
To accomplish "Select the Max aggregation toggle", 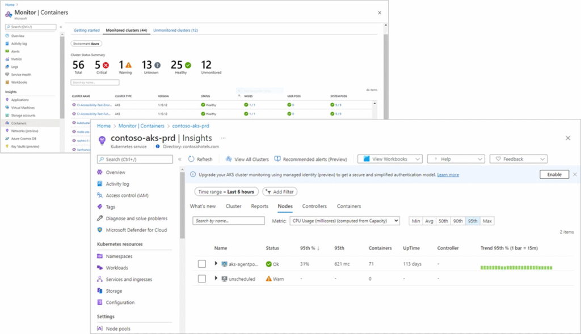I will tap(487, 221).
